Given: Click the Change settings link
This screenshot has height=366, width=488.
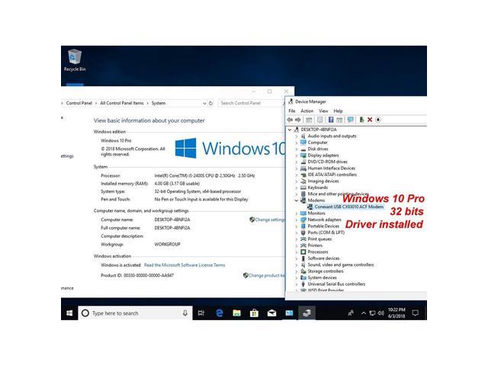Looking at the screenshot, I should (x=268, y=220).
